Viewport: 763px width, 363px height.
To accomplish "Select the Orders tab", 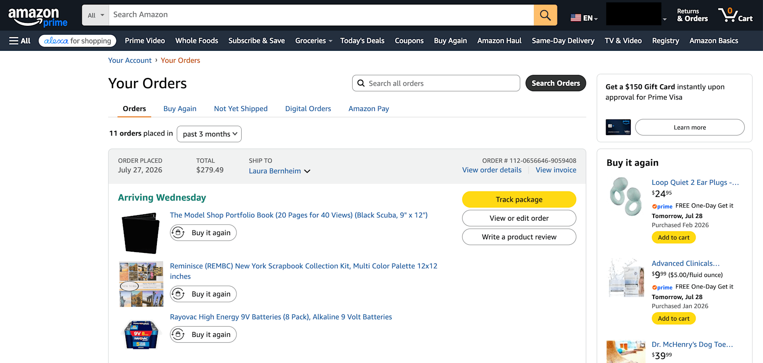I will click(134, 109).
